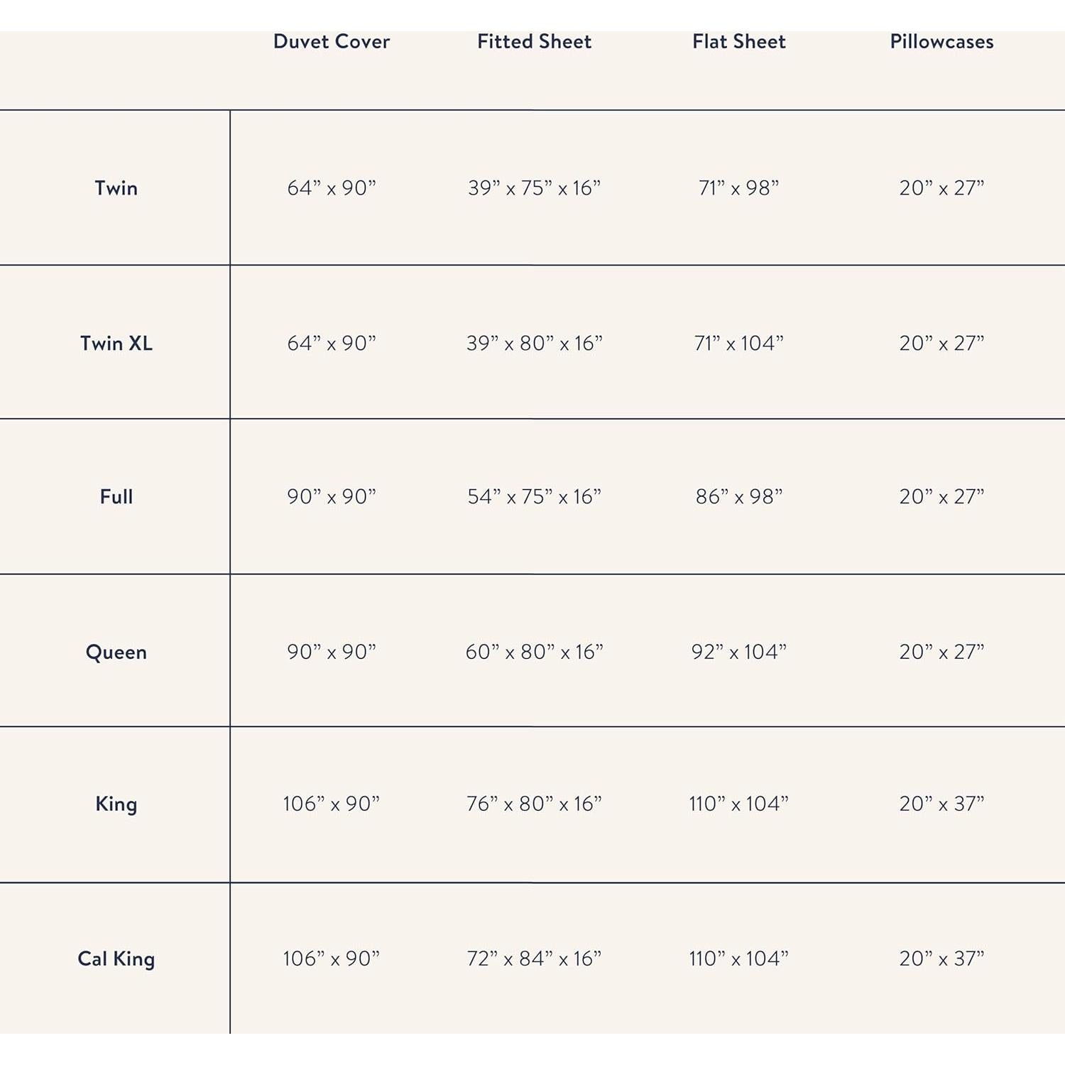Select King pillowcases 20” x 37” cell

tap(941, 804)
